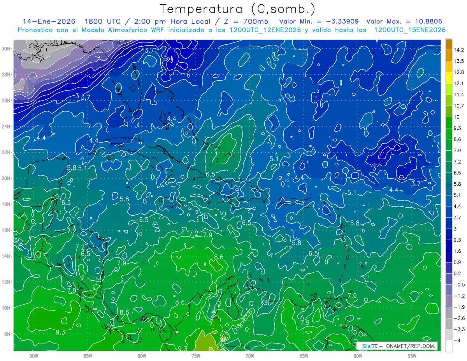The image size is (467, 361).
Task: Click the "Valor Max. = 10.8806" readout
Action: (x=404, y=21)
